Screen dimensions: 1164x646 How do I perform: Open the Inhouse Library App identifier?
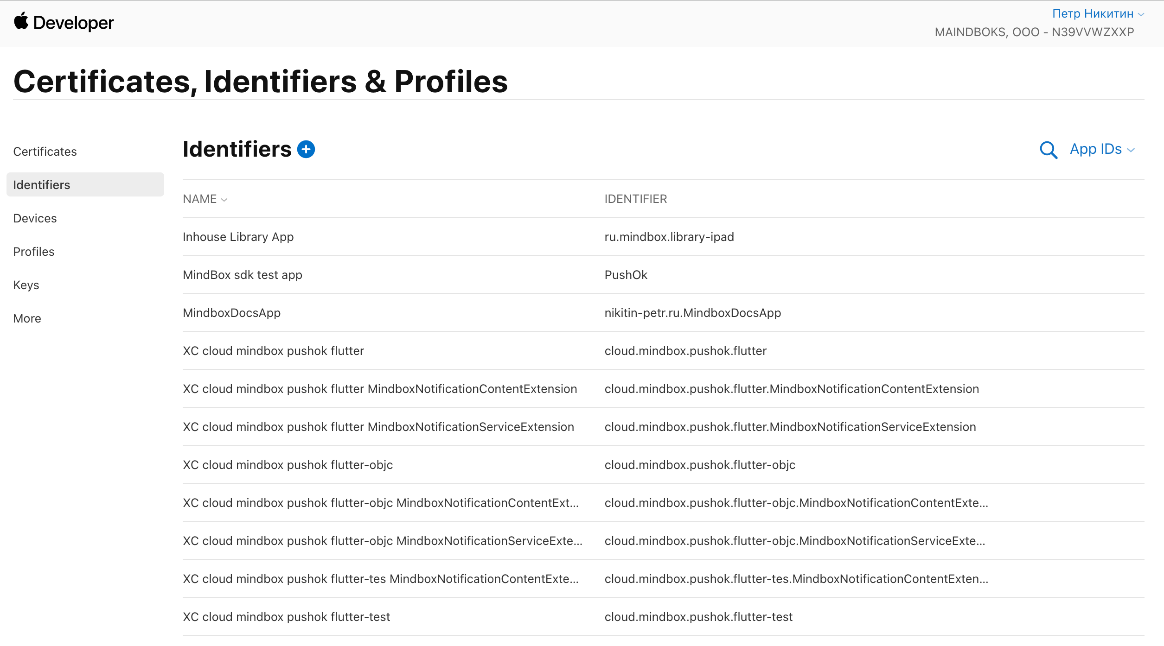pos(238,237)
